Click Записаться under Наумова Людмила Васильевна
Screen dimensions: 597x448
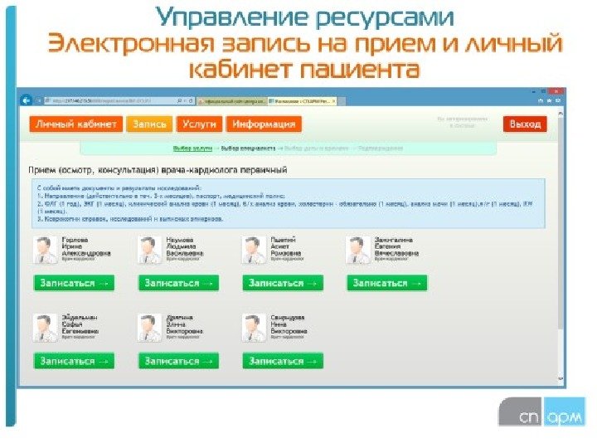[178, 283]
